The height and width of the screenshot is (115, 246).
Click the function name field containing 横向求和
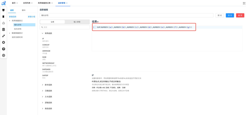tap(127, 15)
